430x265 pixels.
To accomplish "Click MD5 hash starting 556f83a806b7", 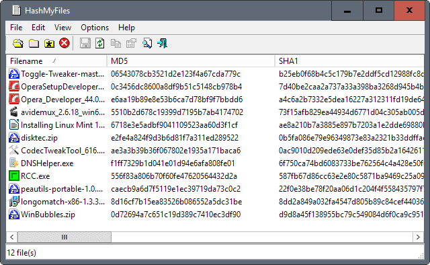I will click(174, 176).
